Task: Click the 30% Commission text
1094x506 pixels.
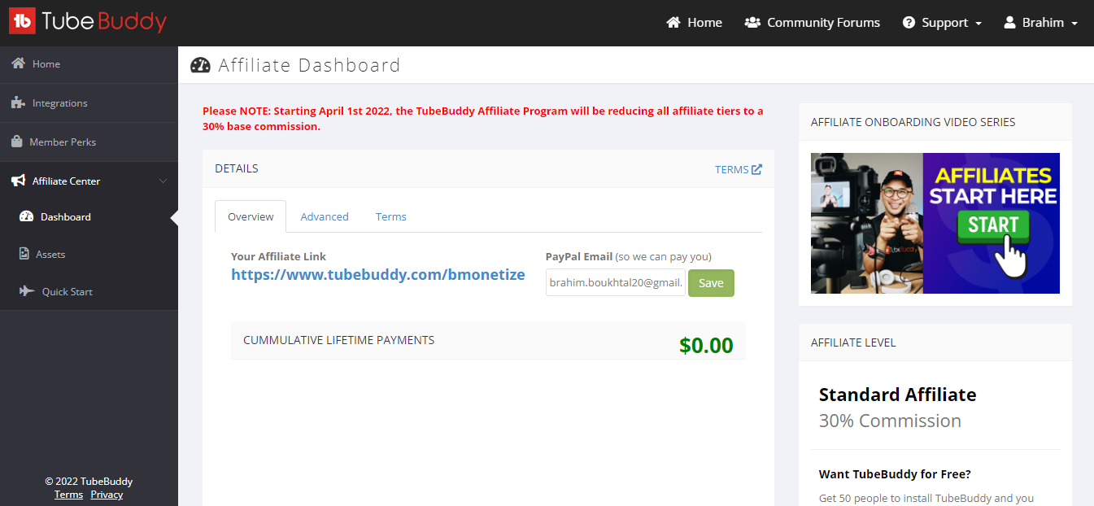Action: 890,421
